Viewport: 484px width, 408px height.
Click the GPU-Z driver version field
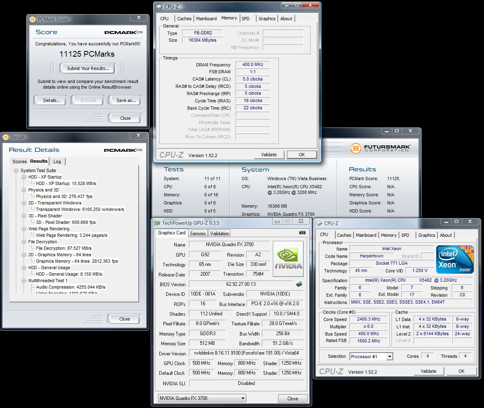point(246,353)
